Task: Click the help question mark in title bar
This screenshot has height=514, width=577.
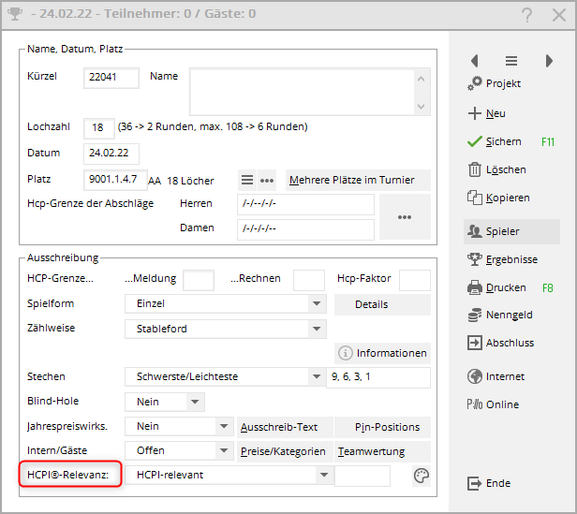Action: (x=527, y=15)
